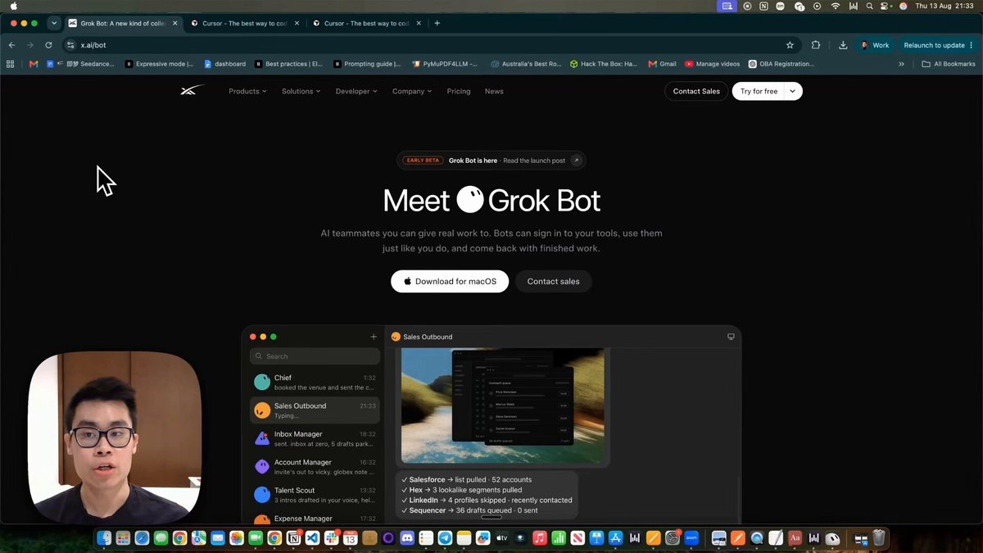The width and height of the screenshot is (983, 553).
Task: Show more bookmarks chevron
Action: [x=901, y=64]
